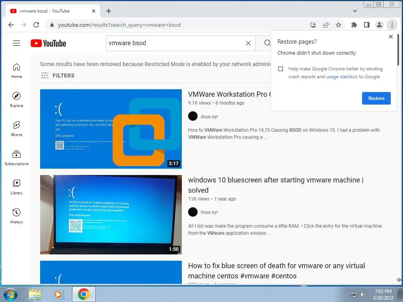Open Explore in the sidebar
The image size is (403, 302).
(17, 99)
